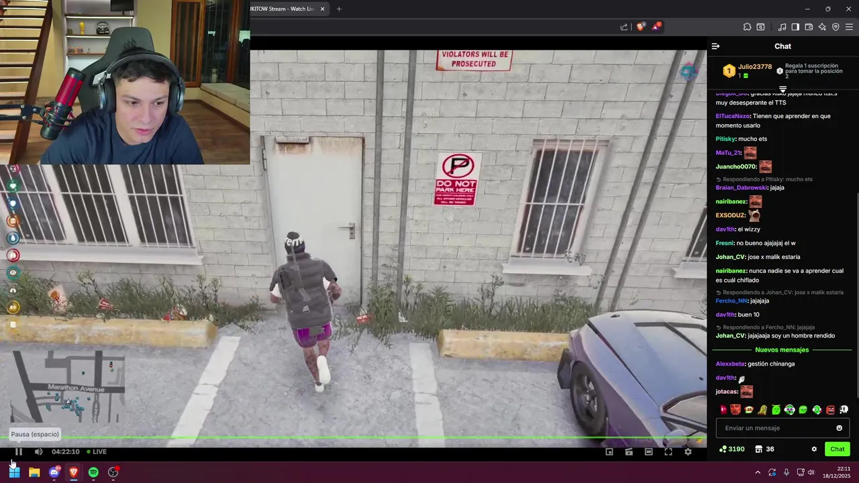The image size is (859, 483).
Task: Send message with green Chat button
Action: pos(838,449)
